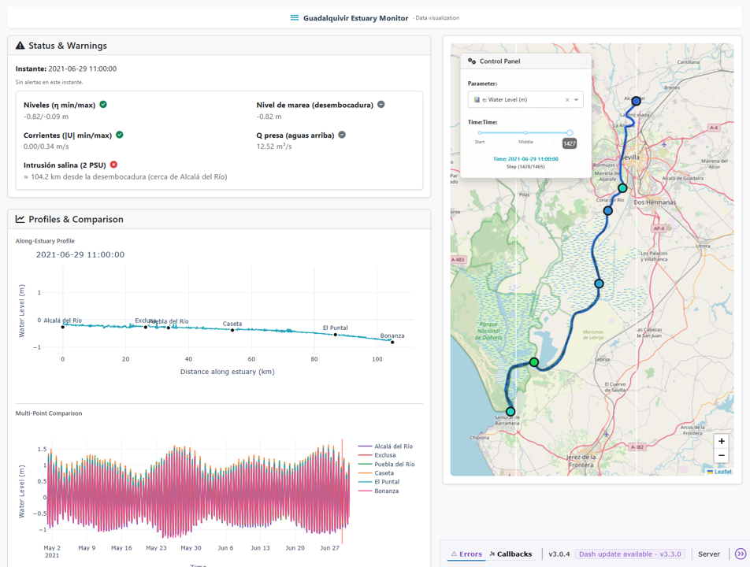
Task: Click the Profiles & Comparison heading
Action: point(76,219)
